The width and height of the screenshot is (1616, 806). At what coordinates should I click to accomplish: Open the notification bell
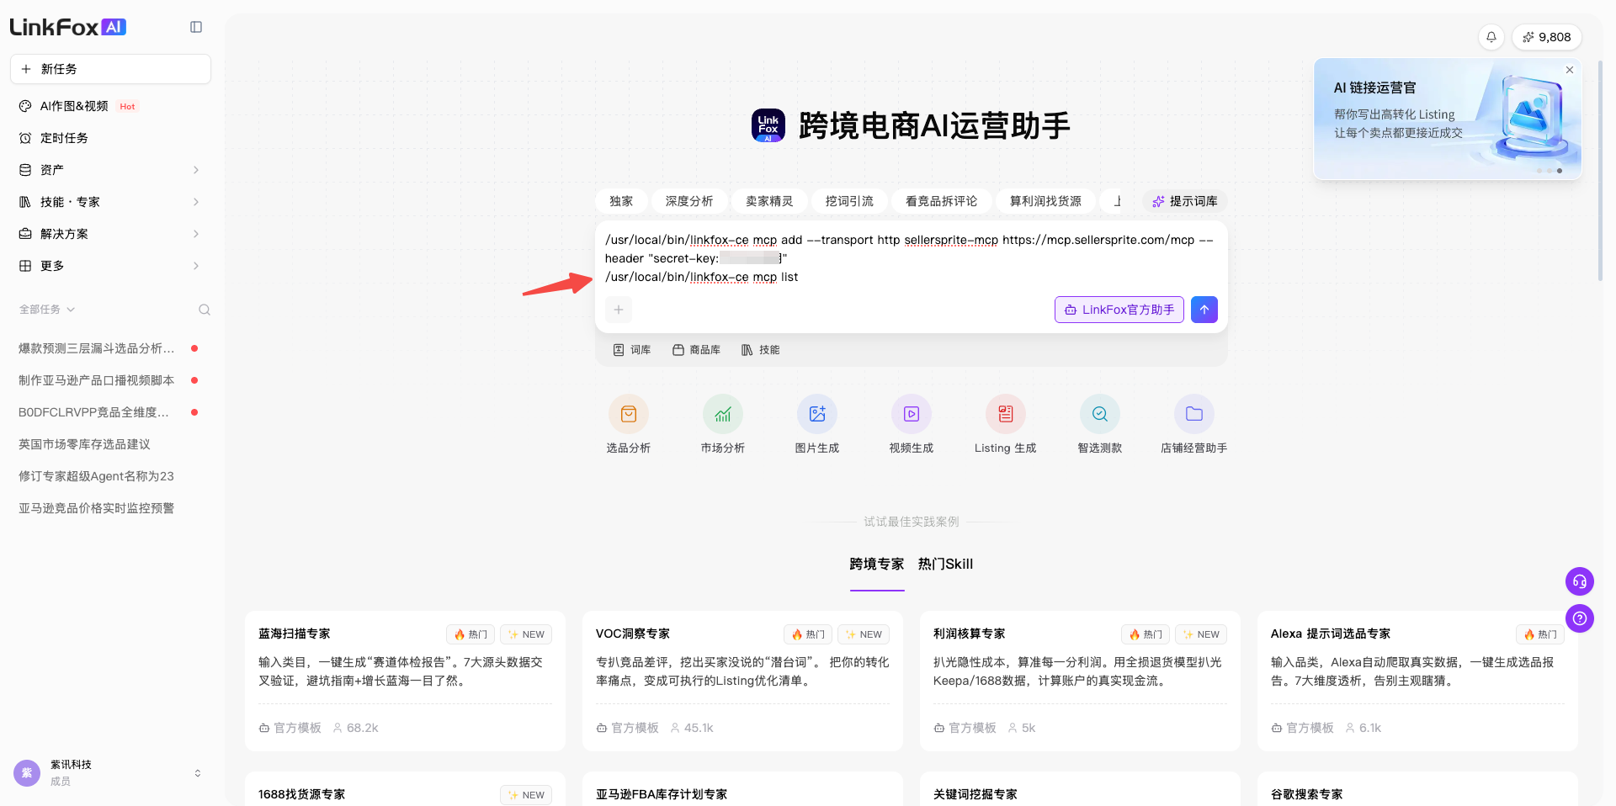click(1491, 37)
